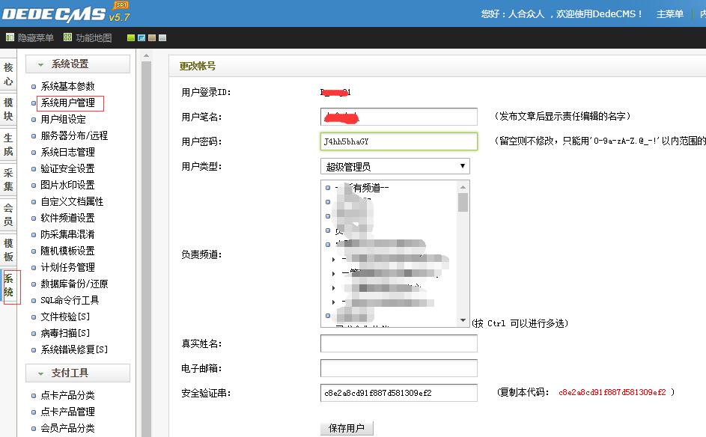706x437 pixels.
Task: Open 系统用户管理 in the sidebar
Action: pyautogui.click(x=67, y=103)
